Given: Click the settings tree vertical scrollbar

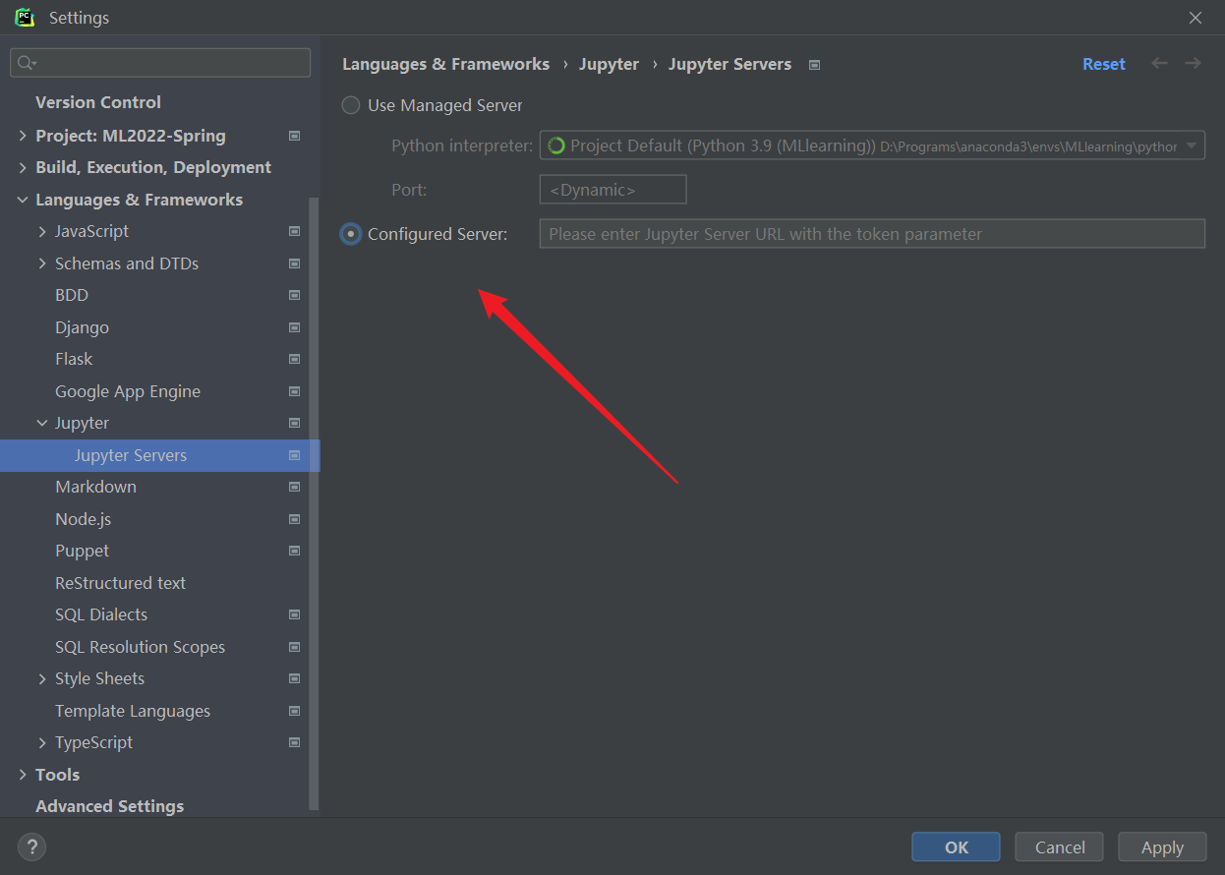Looking at the screenshot, I should (x=315, y=492).
